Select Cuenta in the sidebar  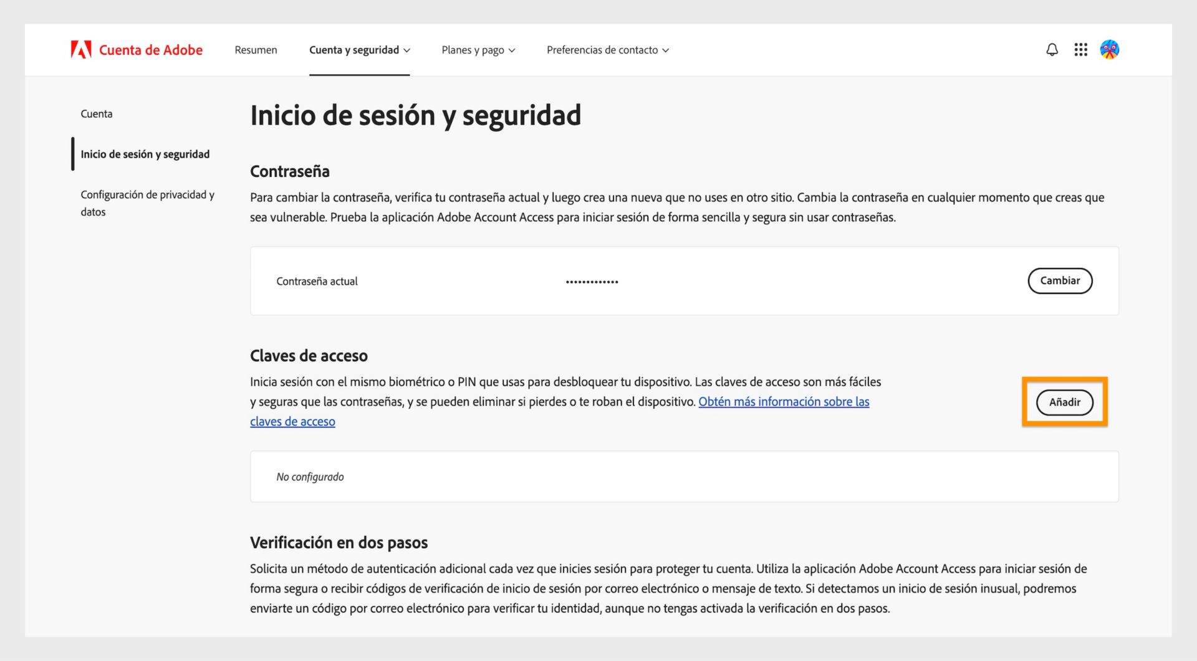coord(97,113)
